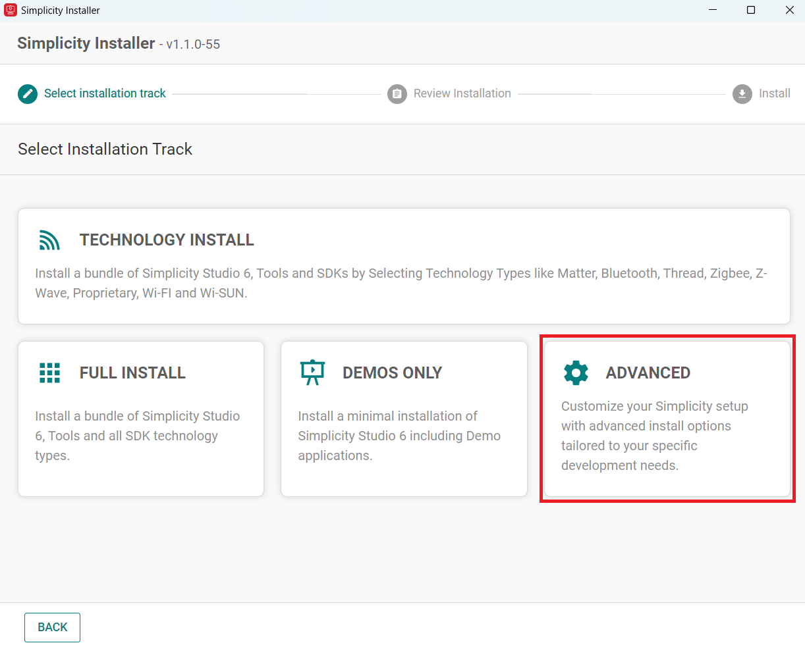Click the ADVANCED heading text
Image resolution: width=805 pixels, height=645 pixels.
(648, 373)
